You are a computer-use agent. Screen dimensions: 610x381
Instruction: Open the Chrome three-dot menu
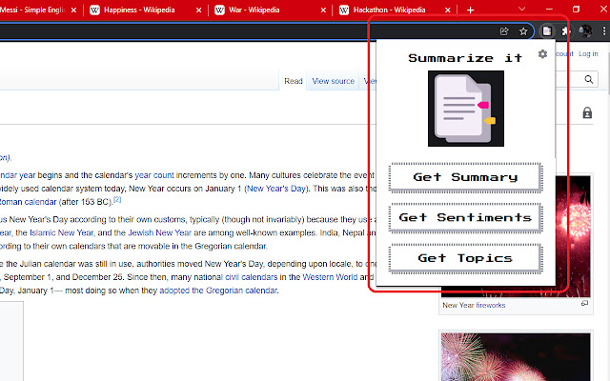(x=604, y=31)
